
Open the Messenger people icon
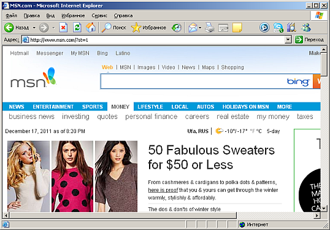click(x=306, y=28)
